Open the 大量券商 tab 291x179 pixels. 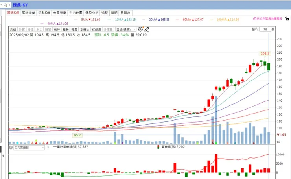tap(59, 13)
